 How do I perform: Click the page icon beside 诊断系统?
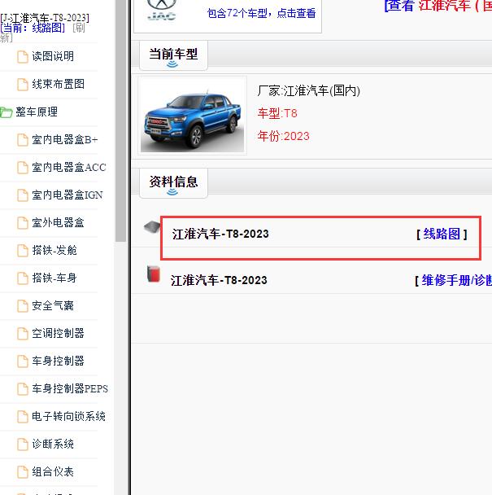coord(23,445)
